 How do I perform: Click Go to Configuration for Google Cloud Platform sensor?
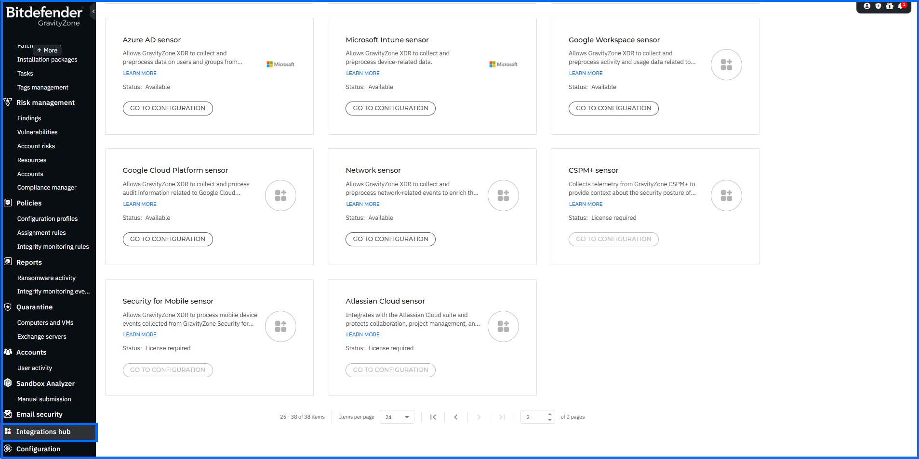[x=168, y=239]
